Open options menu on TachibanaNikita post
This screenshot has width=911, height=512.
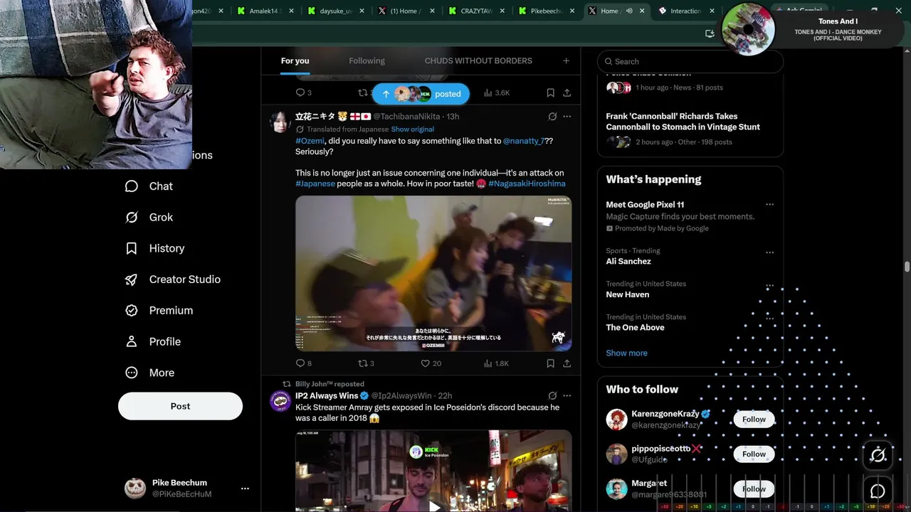[x=567, y=116]
